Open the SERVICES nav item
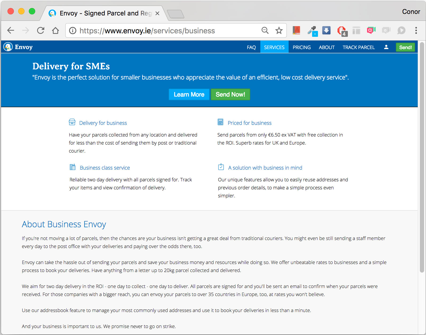 pos(274,47)
